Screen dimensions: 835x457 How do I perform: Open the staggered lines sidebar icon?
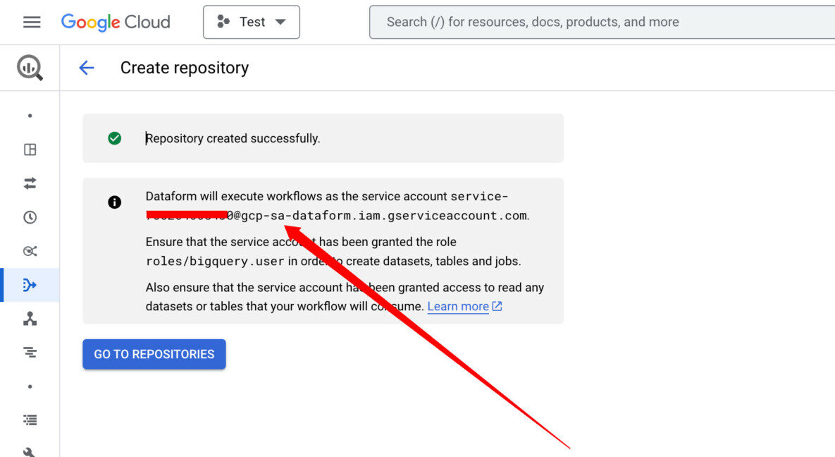coord(30,352)
